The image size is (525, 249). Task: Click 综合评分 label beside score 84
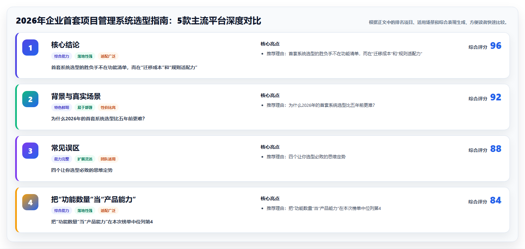point(478,202)
